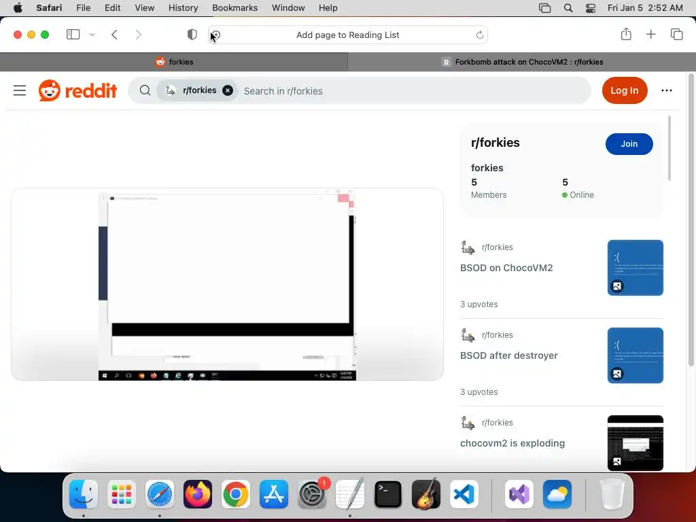Open the Bookmarks menu
Viewport: 696px width, 522px height.
[x=234, y=8]
